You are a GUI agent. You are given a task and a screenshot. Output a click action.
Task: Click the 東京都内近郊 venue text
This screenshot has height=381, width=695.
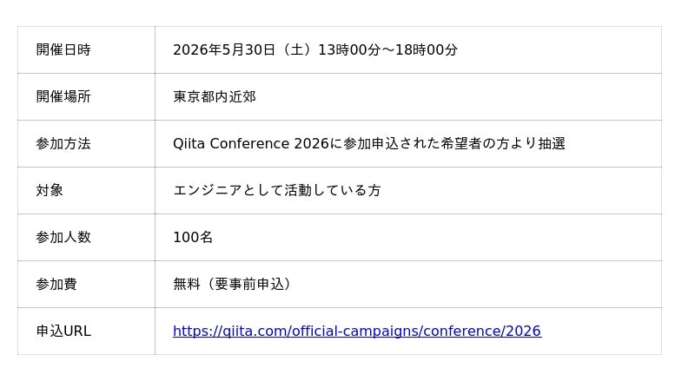(x=215, y=96)
